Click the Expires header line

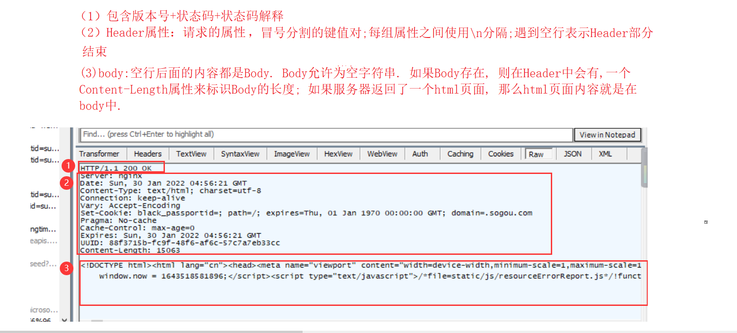tap(171, 235)
